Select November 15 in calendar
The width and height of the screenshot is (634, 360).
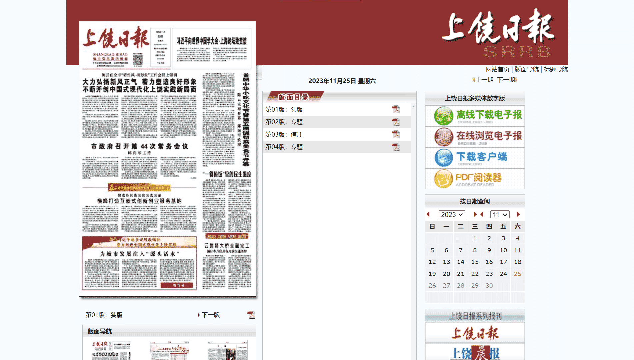tap(475, 262)
